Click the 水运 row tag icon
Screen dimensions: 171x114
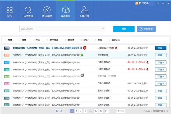7,98
